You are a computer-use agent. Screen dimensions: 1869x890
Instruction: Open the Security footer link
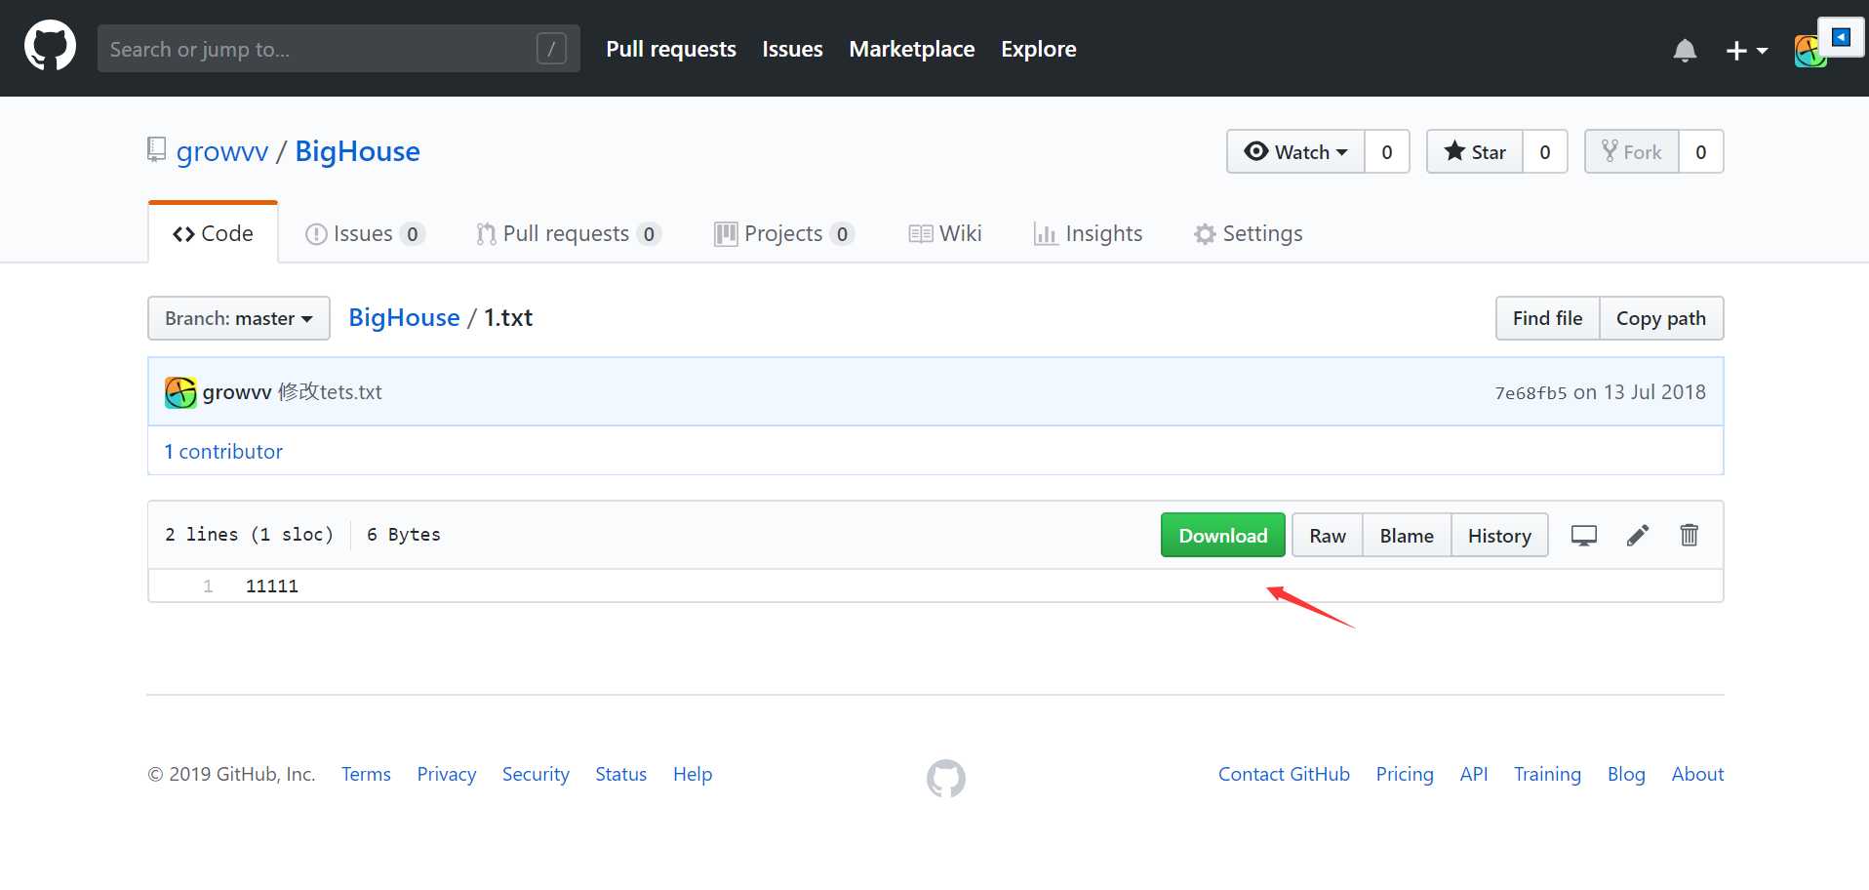536,774
